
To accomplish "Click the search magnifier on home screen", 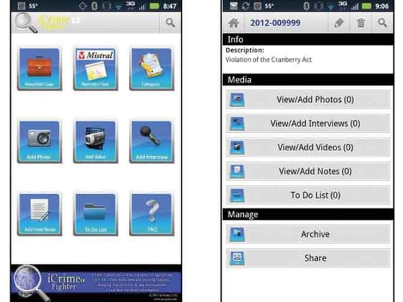I will pyautogui.click(x=171, y=23).
